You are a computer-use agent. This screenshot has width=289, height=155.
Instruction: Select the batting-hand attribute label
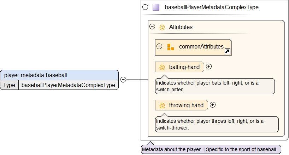click(x=184, y=67)
